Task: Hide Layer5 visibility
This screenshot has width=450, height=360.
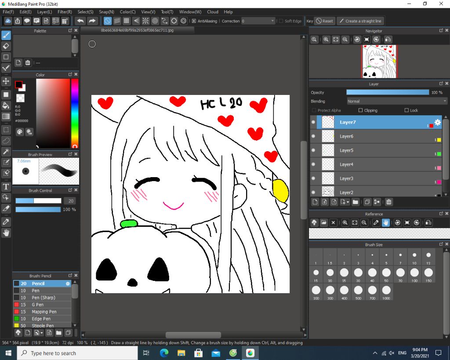Action: click(313, 150)
